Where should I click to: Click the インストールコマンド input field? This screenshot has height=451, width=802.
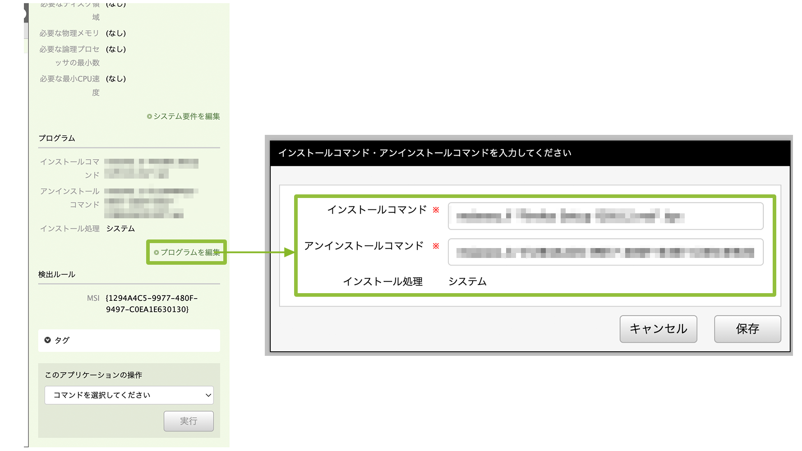[x=605, y=216]
